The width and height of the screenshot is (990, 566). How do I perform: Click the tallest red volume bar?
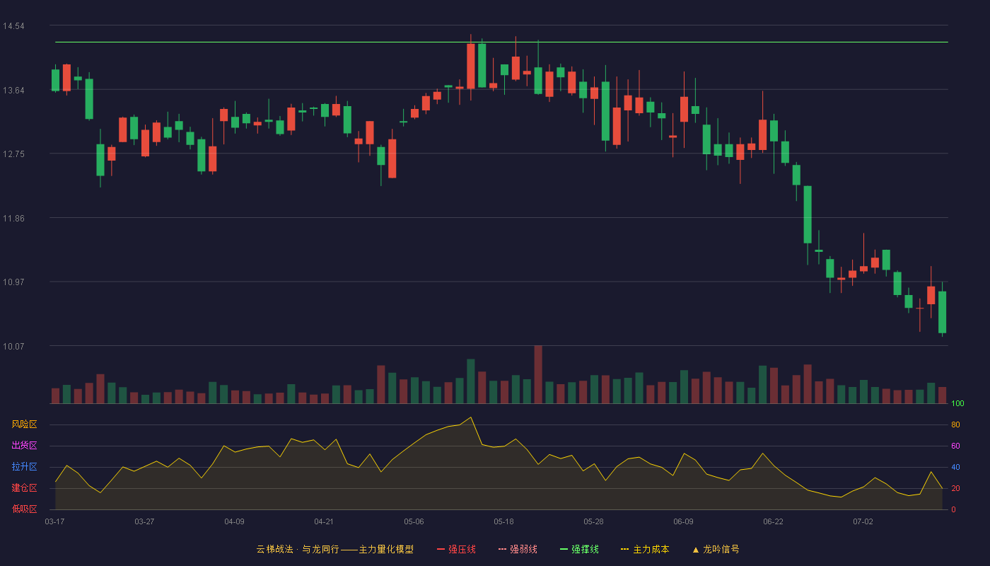tap(538, 374)
